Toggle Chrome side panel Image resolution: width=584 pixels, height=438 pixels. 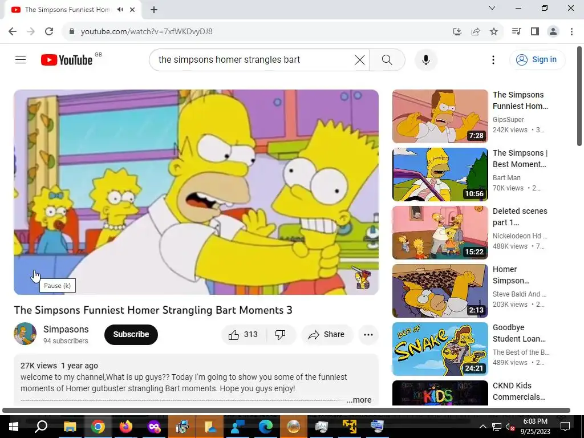click(x=535, y=31)
